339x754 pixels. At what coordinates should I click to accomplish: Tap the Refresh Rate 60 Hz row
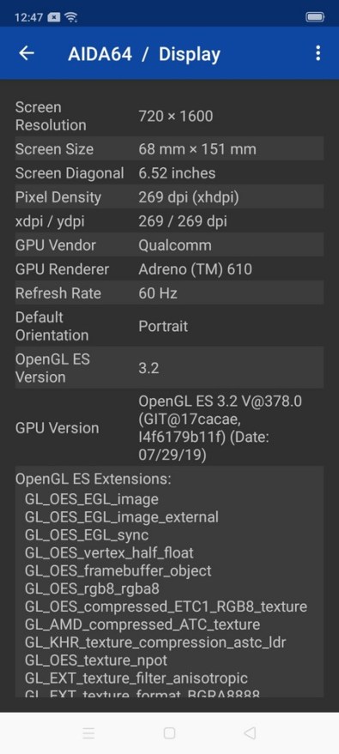pyautogui.click(x=169, y=293)
